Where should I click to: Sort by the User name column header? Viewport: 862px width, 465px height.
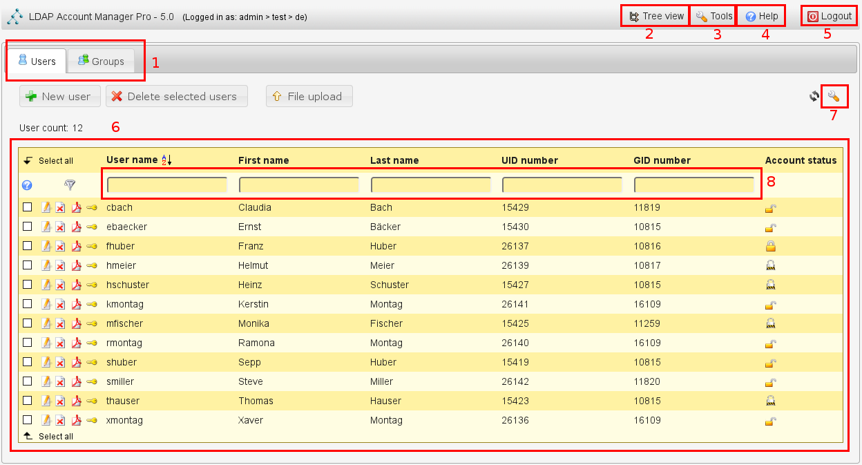[132, 160]
